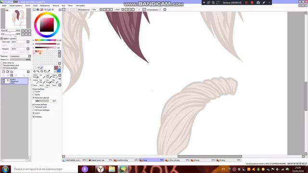The image size is (308, 173).
Task: Switch to '25.png' document tab
Action: (228, 160)
